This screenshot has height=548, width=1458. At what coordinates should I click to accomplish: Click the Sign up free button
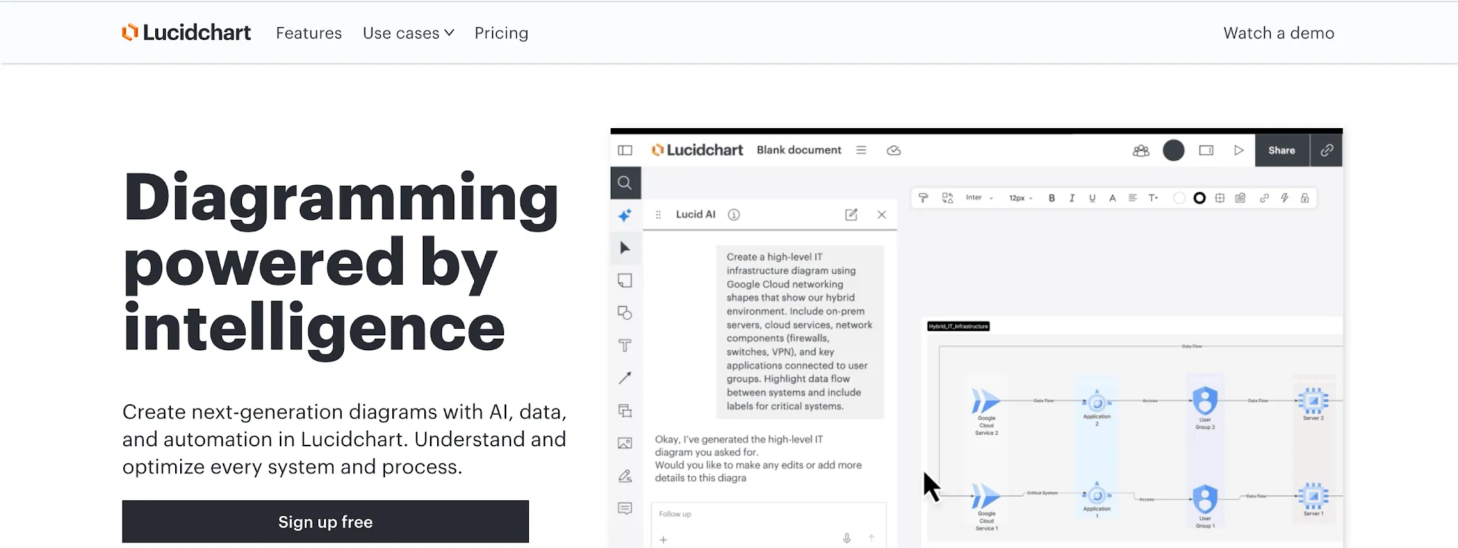tap(325, 522)
